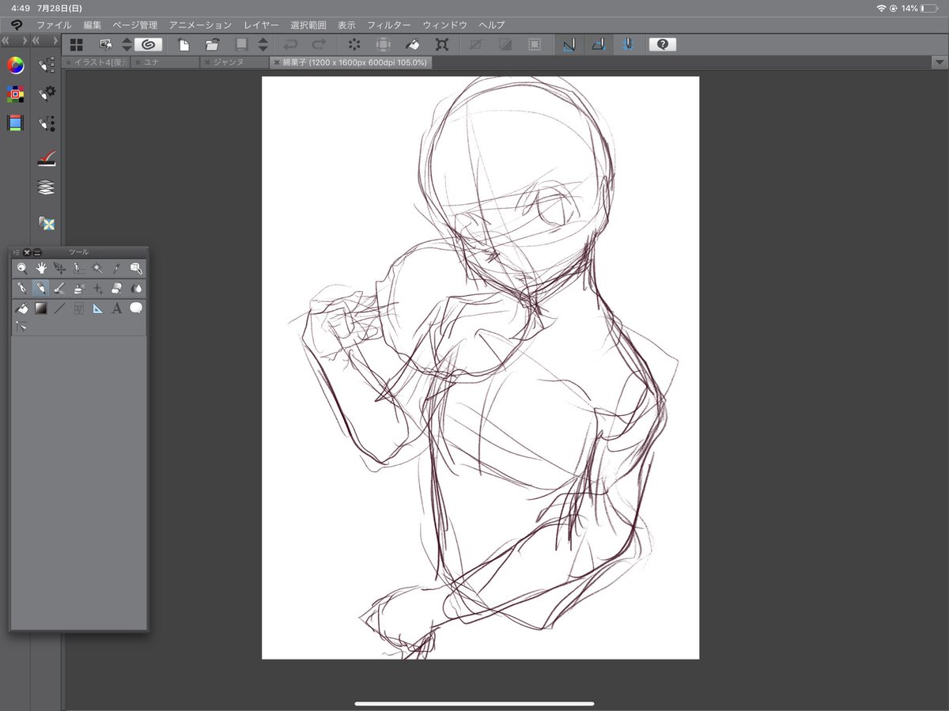Click the Scale/Rotate transform icon

pos(441,44)
